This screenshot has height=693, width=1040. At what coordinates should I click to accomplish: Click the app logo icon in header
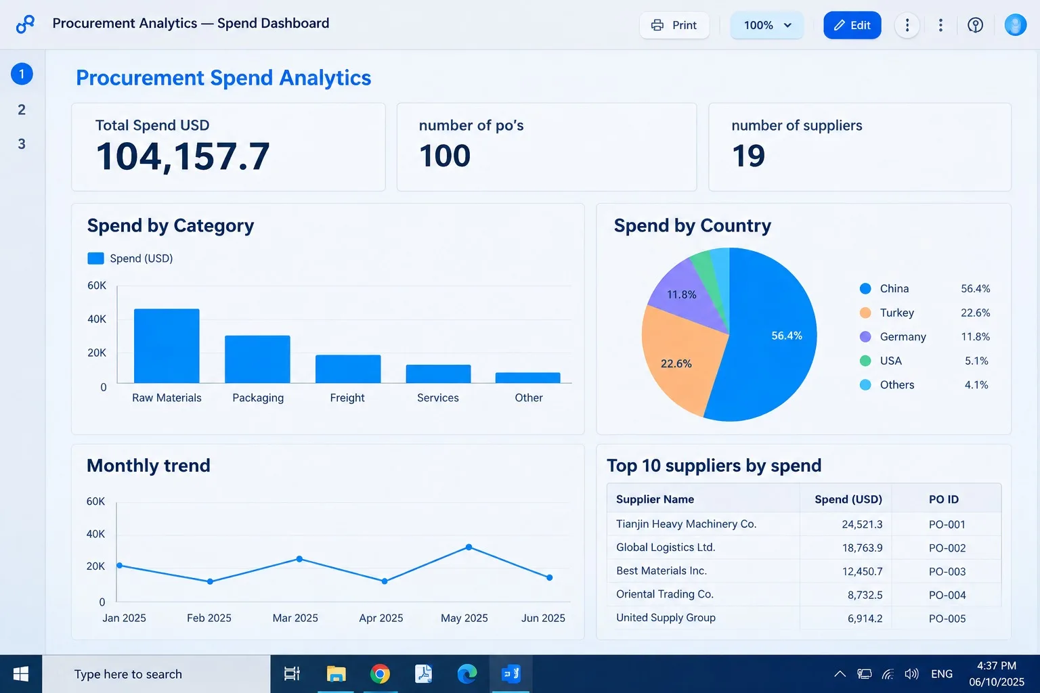click(25, 24)
